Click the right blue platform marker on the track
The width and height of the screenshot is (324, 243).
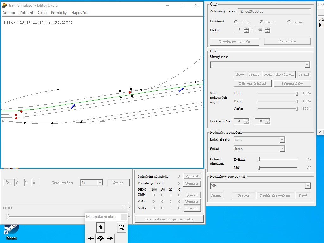[x=181, y=90]
